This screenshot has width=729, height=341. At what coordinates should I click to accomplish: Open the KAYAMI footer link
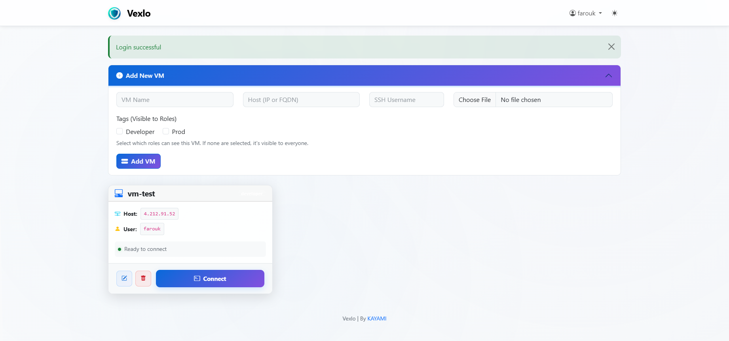(x=377, y=318)
